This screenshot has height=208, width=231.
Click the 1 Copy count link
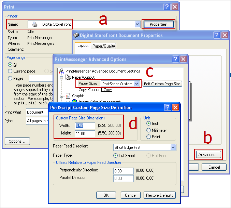point(106,90)
